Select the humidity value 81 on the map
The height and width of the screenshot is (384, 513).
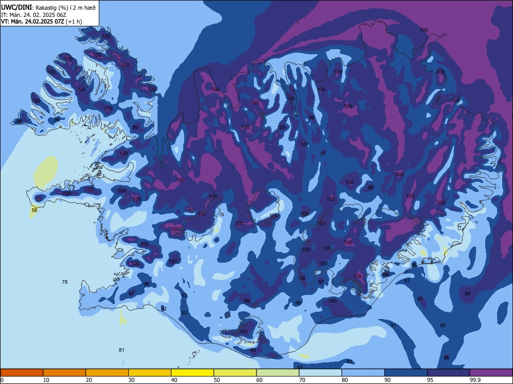pyautogui.click(x=122, y=350)
